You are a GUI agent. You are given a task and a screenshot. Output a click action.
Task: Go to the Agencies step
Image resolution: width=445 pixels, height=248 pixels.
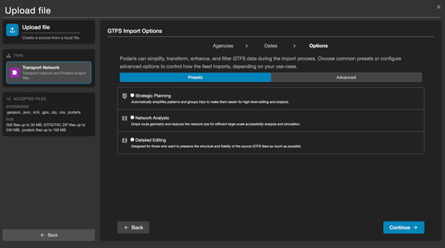[223, 46]
